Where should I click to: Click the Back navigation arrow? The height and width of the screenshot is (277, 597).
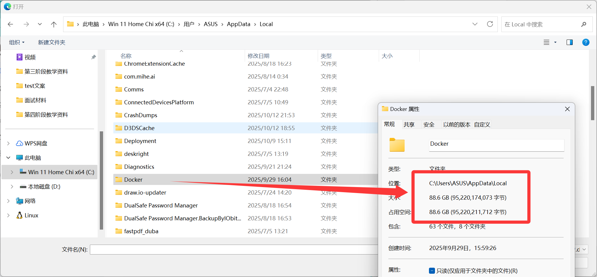point(11,24)
